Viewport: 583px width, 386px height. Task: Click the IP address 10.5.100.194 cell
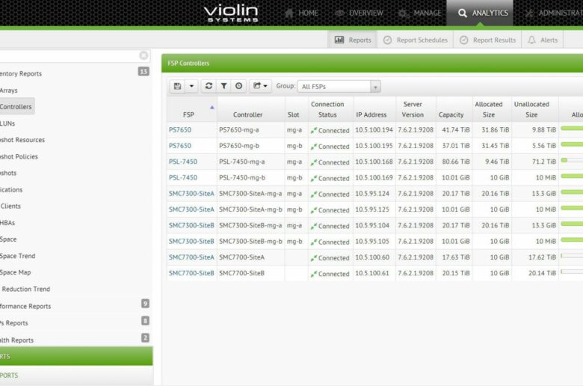pyautogui.click(x=374, y=130)
